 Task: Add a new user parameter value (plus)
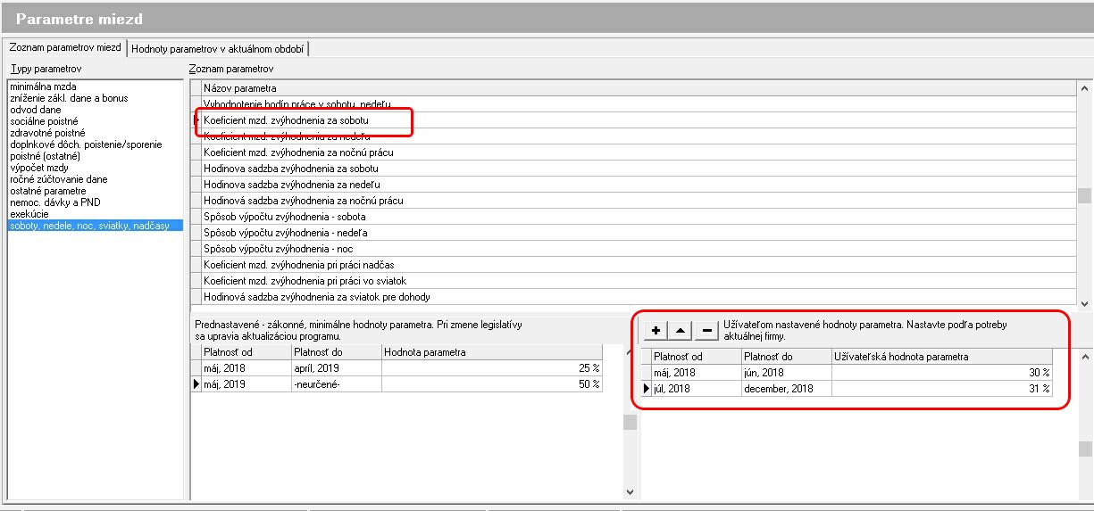656,331
